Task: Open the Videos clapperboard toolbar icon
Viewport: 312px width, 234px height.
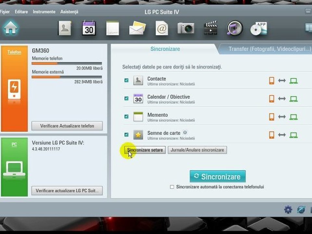Action: click(210, 28)
